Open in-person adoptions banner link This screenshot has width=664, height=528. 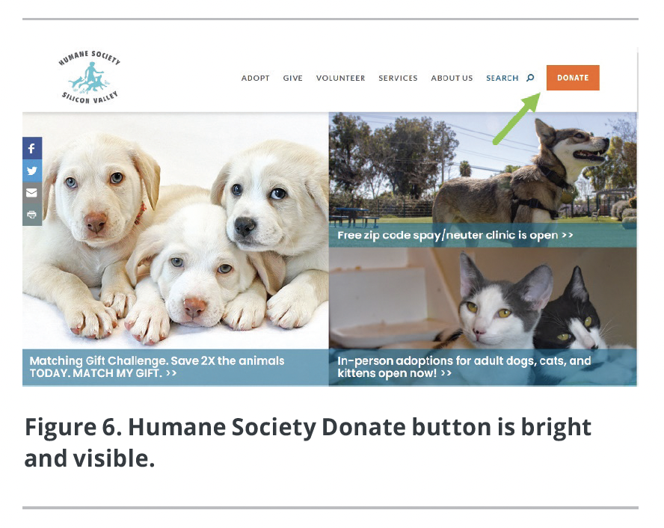pyautogui.click(x=464, y=366)
